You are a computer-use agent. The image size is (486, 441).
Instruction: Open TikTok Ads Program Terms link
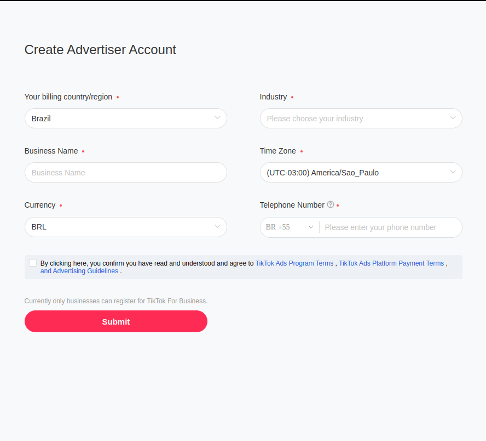294,263
